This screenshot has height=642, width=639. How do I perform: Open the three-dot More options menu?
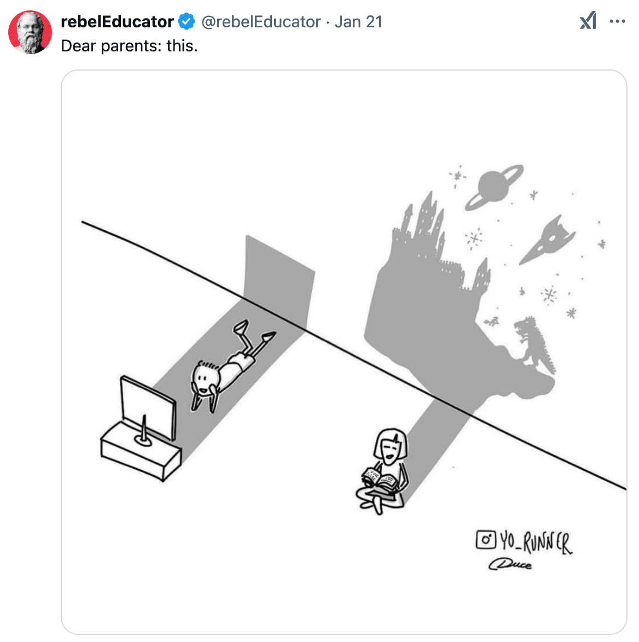tap(617, 21)
